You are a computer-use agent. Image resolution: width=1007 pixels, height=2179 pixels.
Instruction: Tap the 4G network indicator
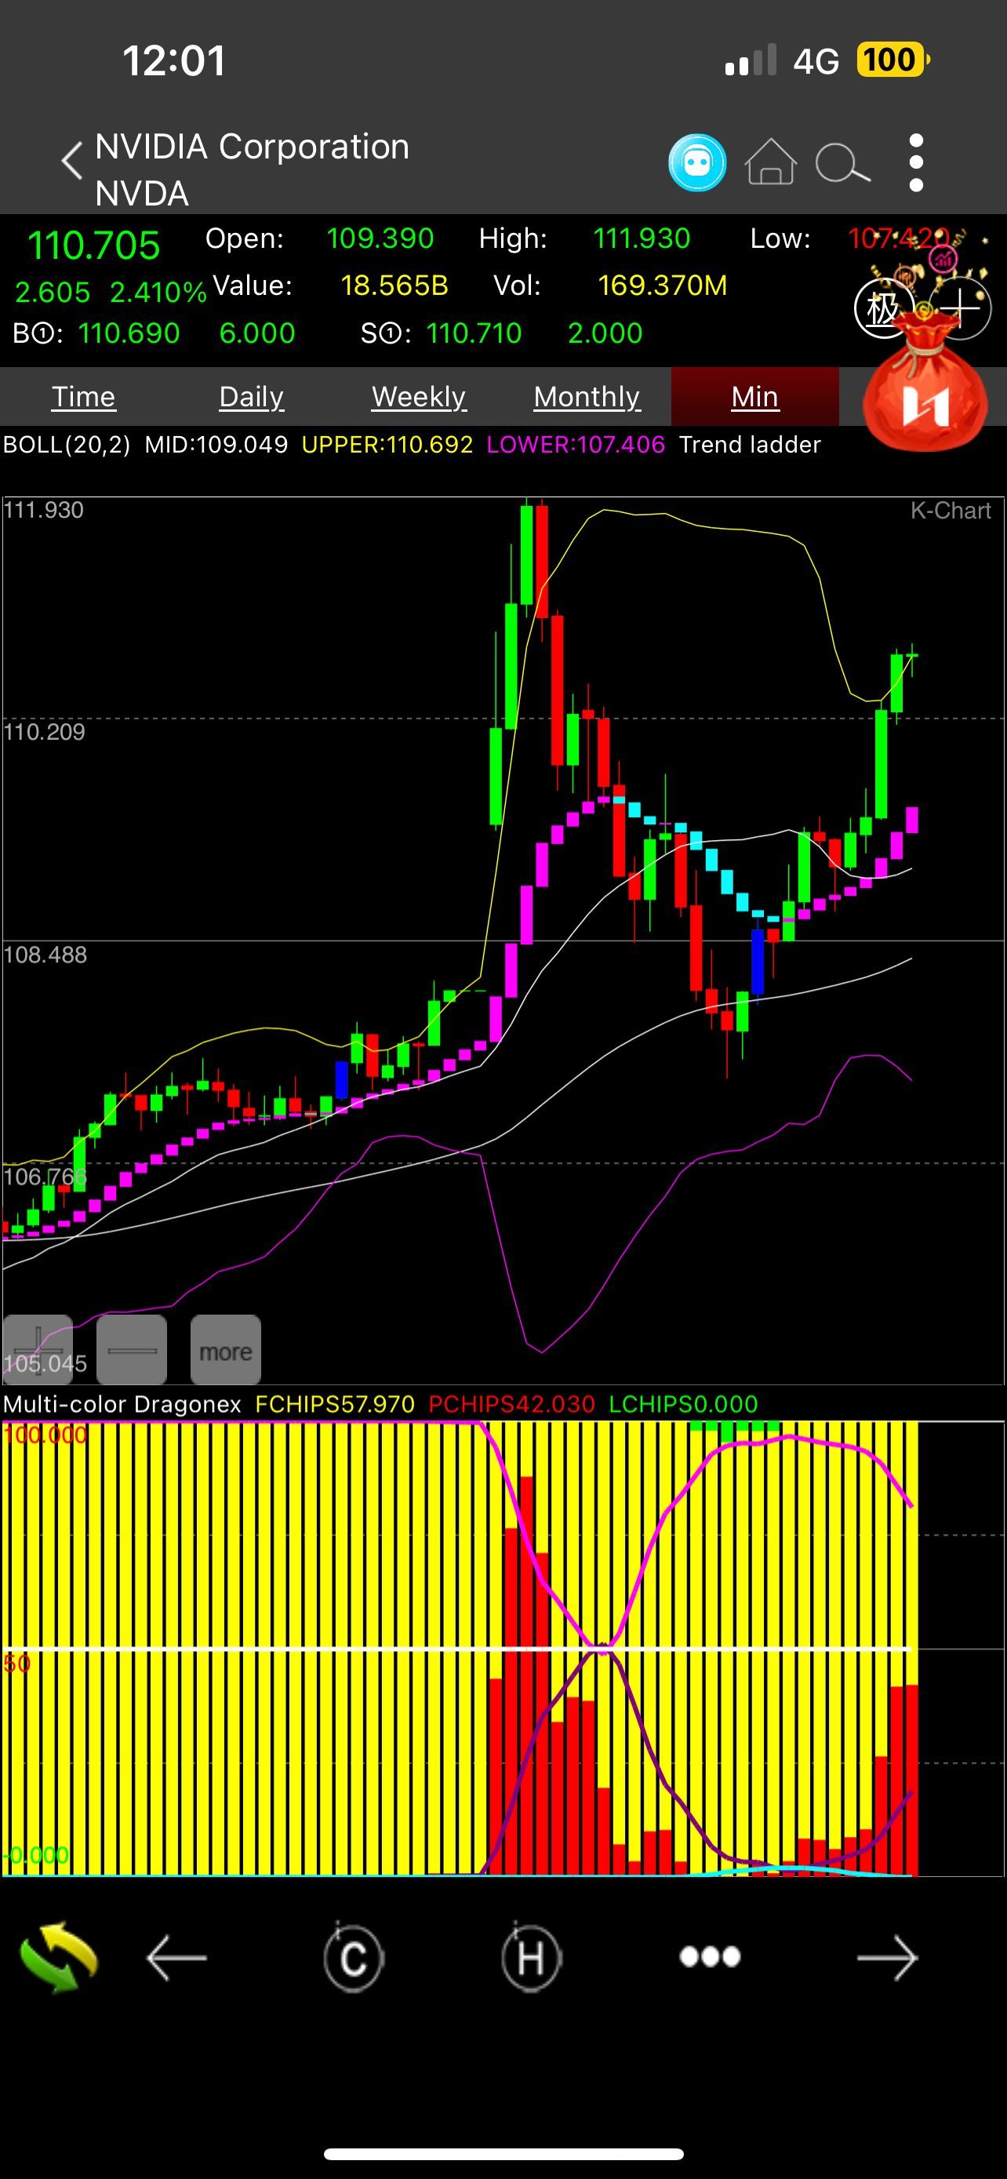tap(816, 61)
